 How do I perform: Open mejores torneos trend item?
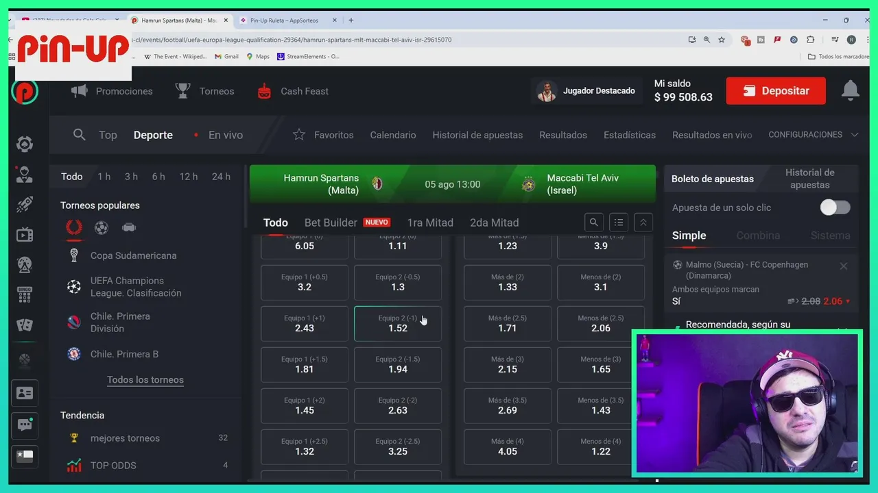click(x=125, y=438)
